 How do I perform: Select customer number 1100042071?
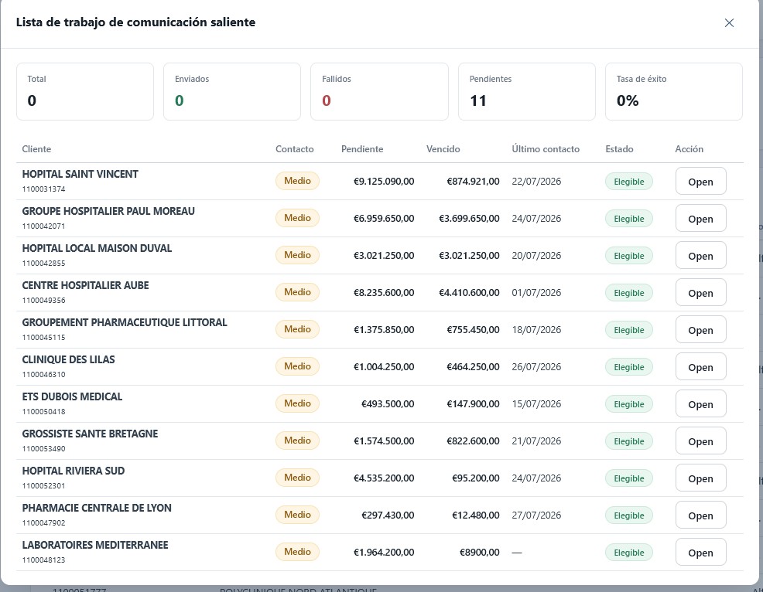coord(43,226)
